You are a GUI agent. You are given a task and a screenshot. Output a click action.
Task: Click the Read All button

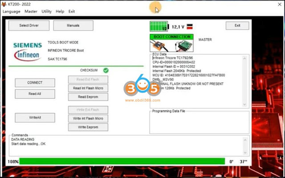pyautogui.click(x=35, y=94)
